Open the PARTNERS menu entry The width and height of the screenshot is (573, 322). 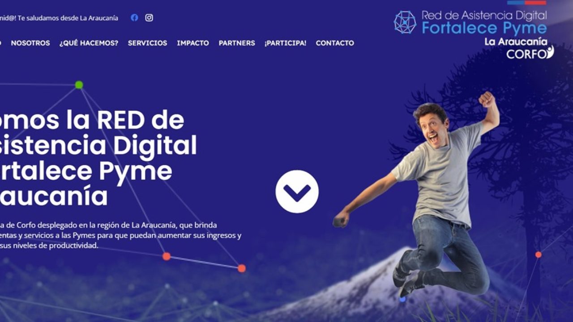click(237, 43)
